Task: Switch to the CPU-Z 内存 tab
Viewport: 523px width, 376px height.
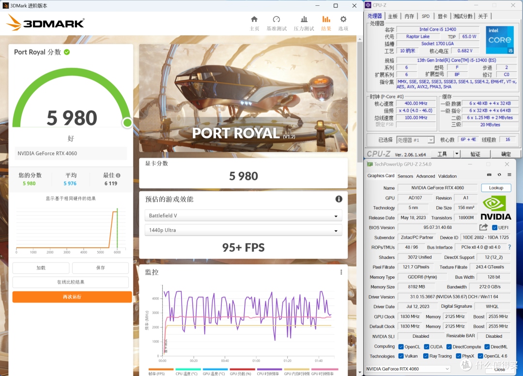Action: (409, 16)
